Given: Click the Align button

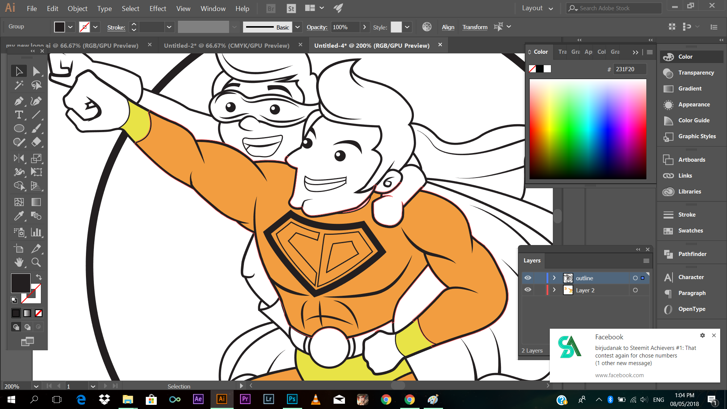Looking at the screenshot, I should [x=448, y=27].
